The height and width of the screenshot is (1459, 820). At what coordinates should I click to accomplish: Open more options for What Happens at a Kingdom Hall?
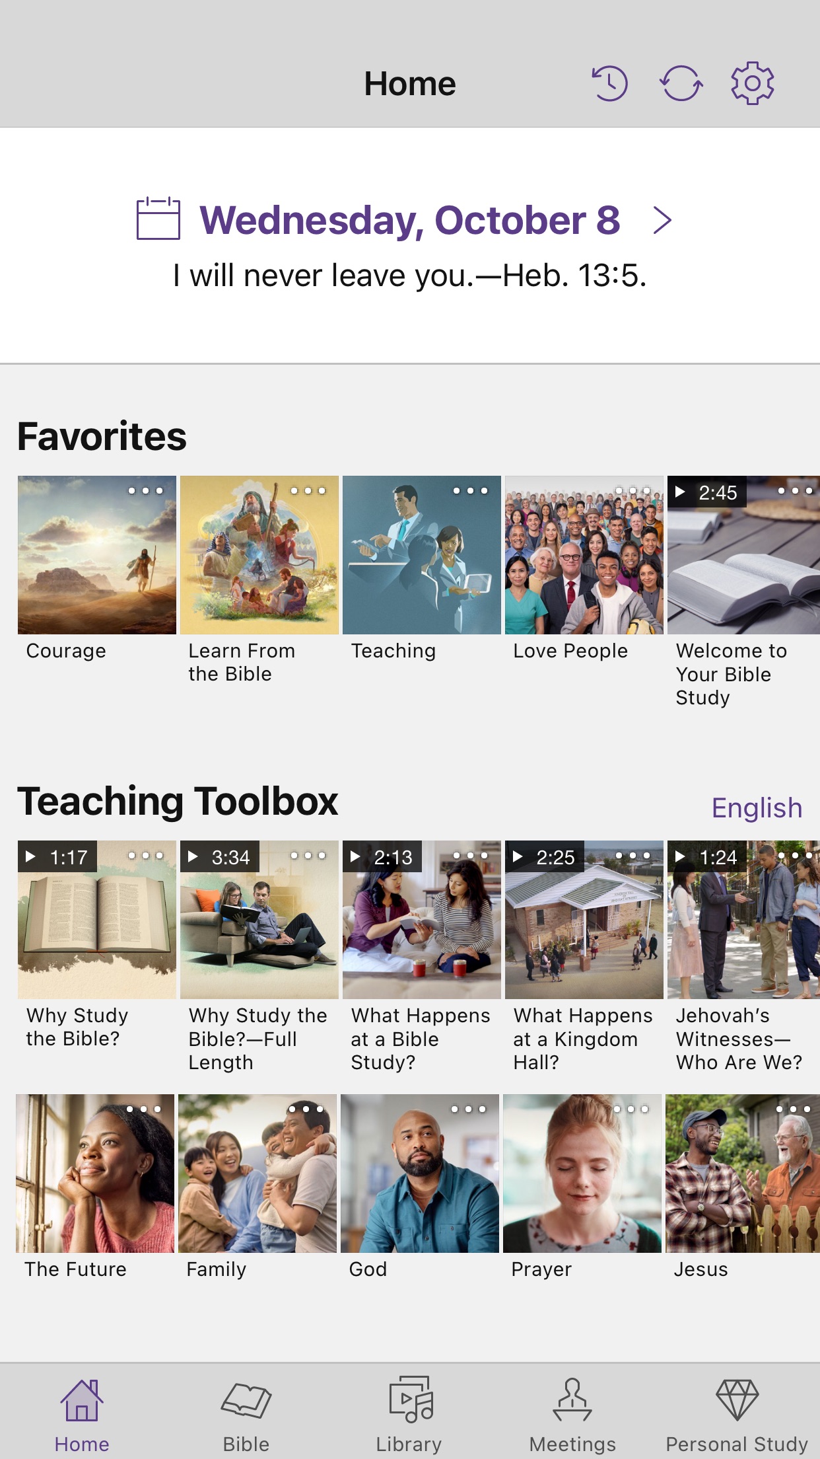click(632, 856)
